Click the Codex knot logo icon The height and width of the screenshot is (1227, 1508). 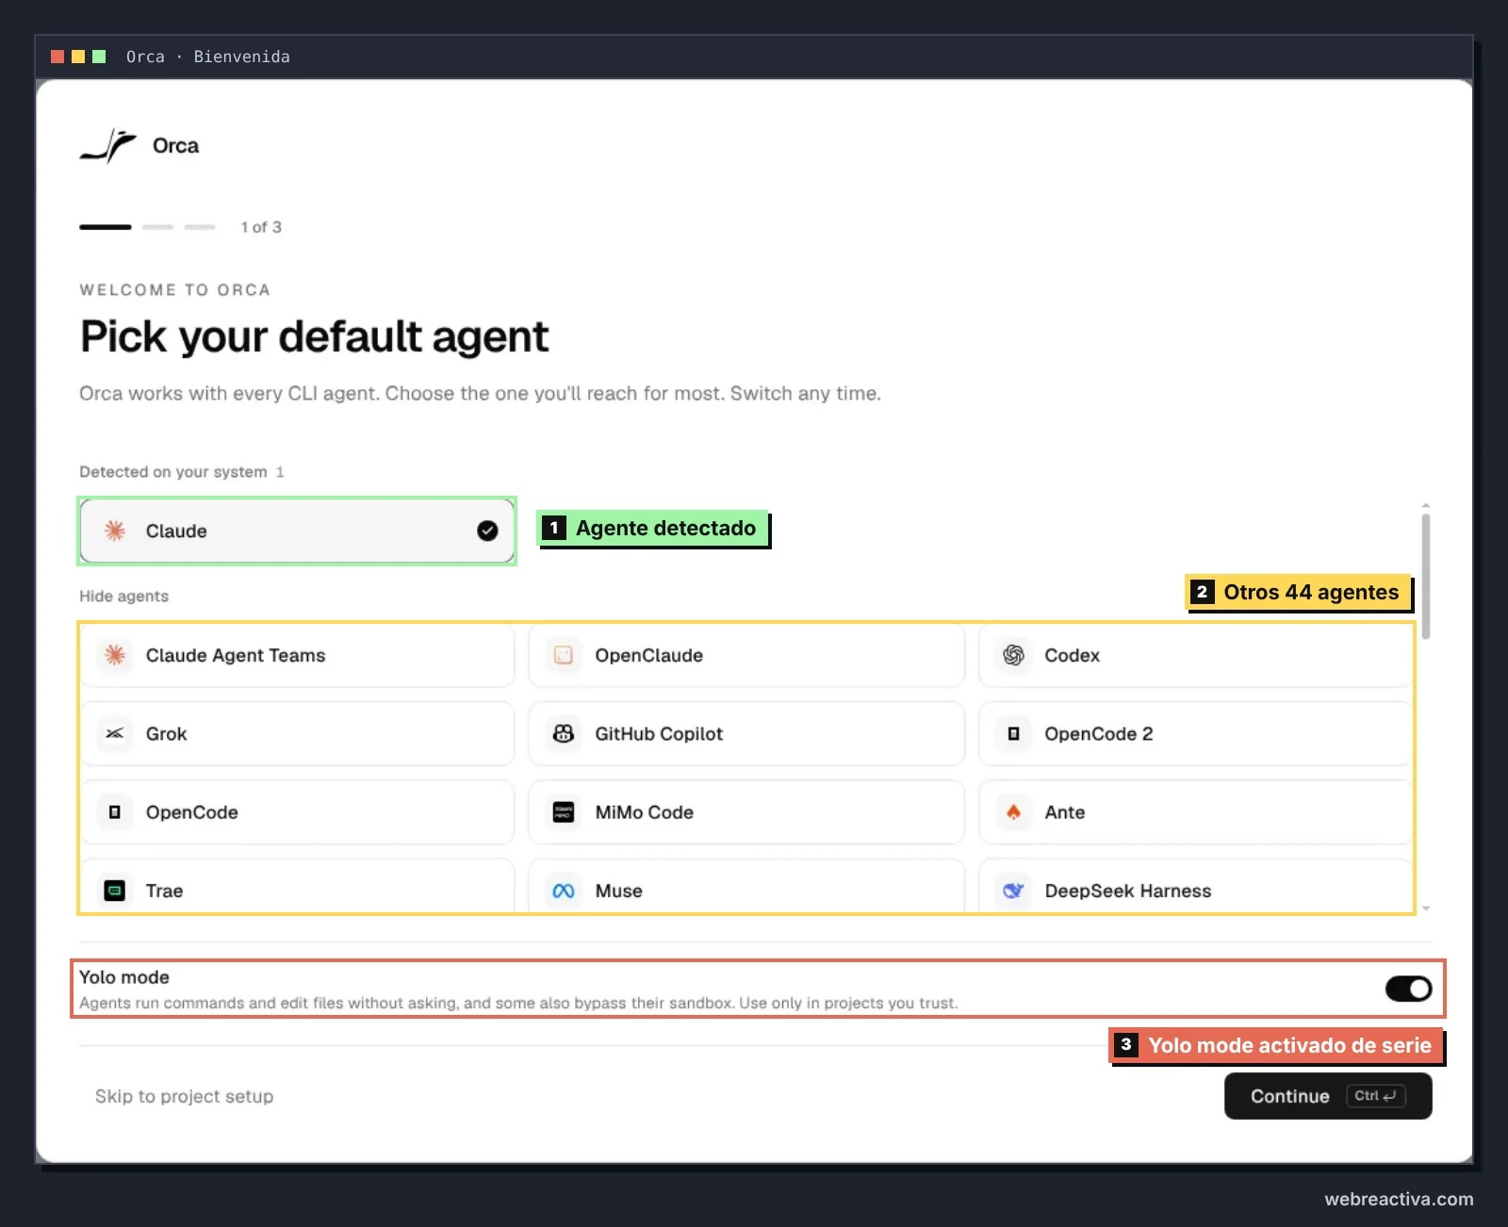[1013, 655]
